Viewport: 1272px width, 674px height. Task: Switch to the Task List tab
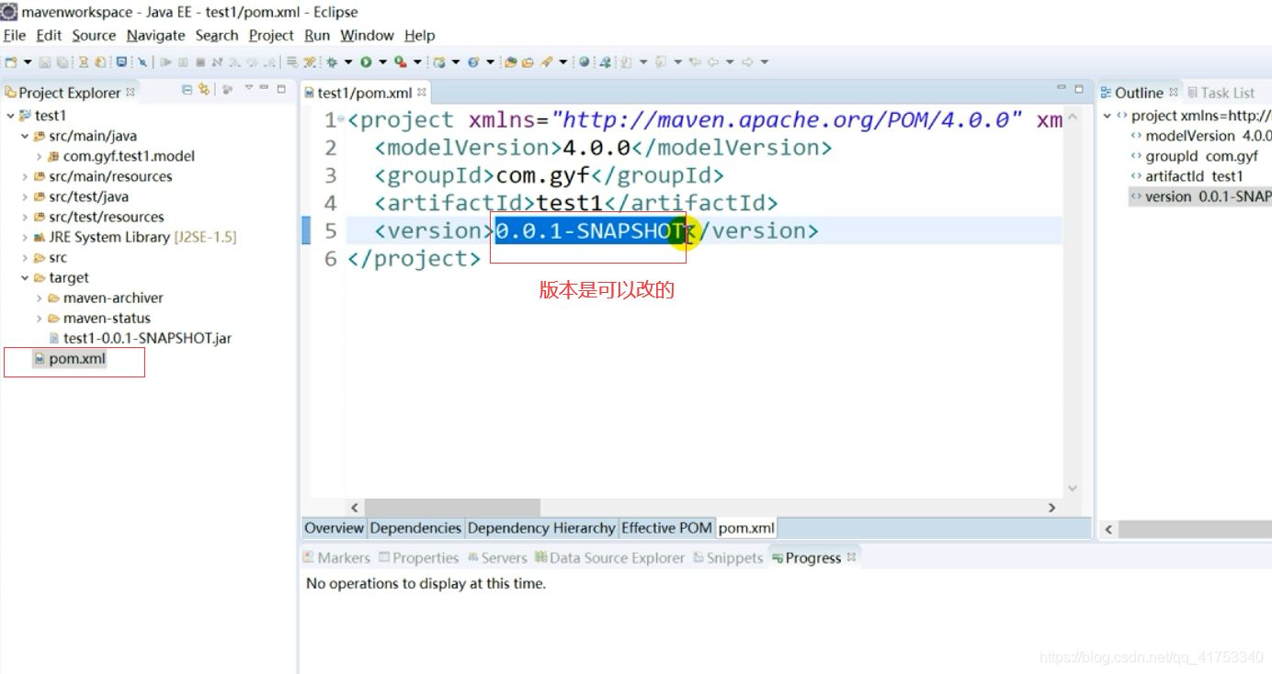coord(1221,93)
